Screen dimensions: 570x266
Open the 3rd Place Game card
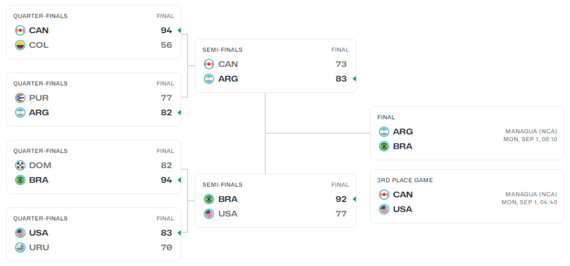(467, 196)
